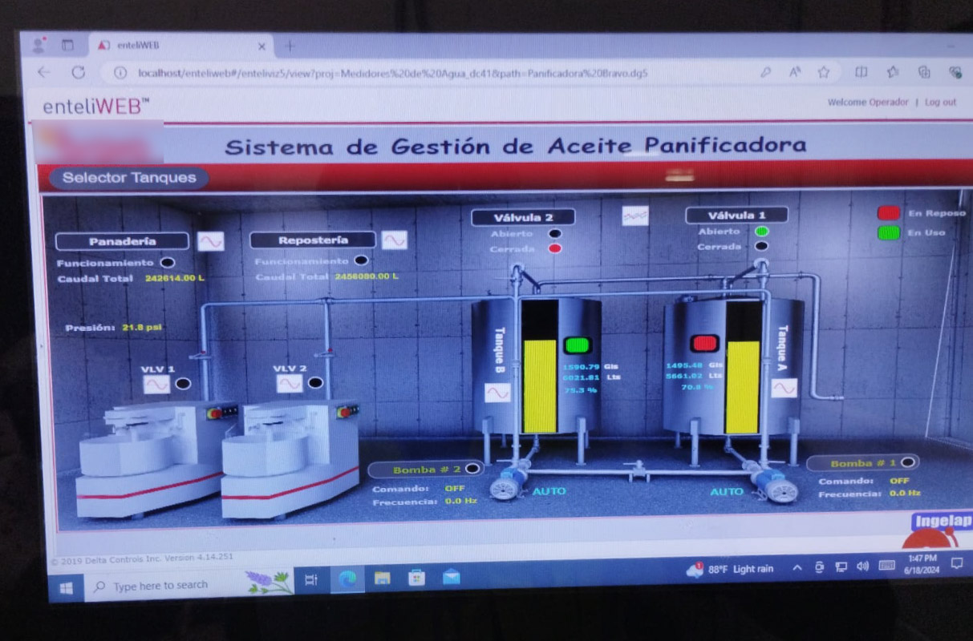Open the Repostería trend chart icon

click(394, 240)
